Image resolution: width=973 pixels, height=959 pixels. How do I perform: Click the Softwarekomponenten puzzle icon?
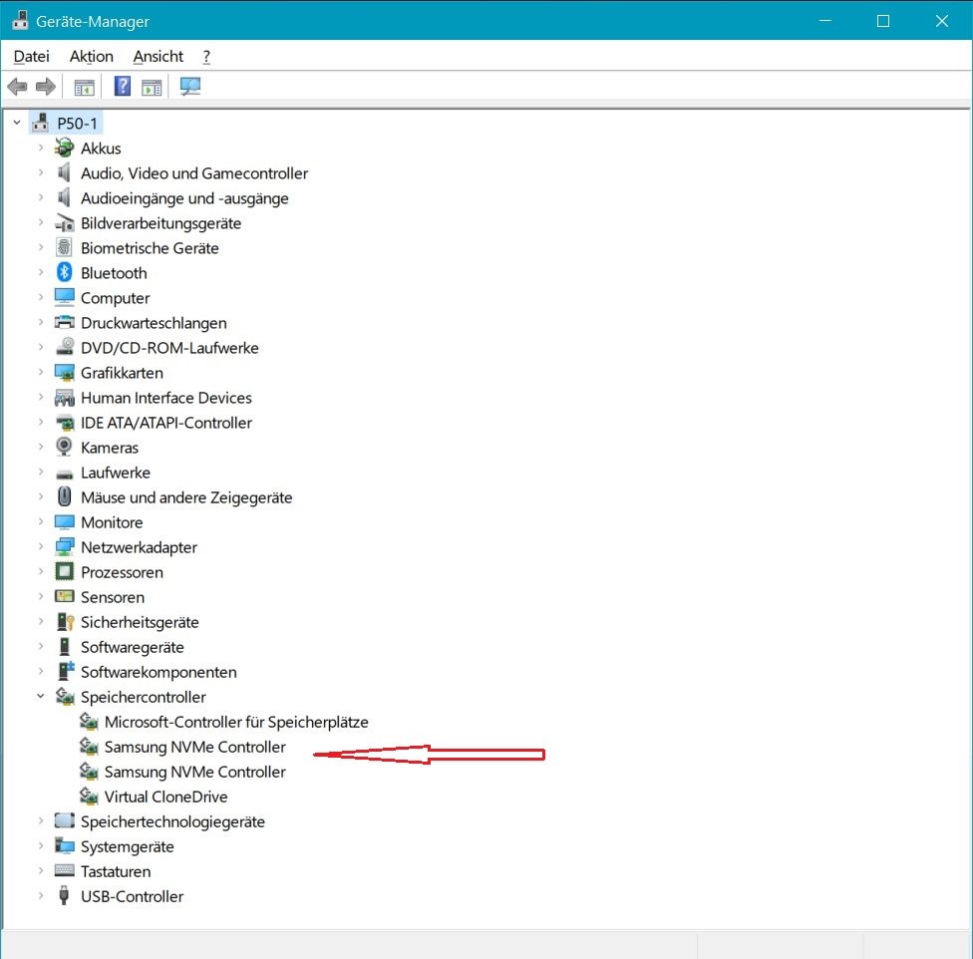click(65, 671)
